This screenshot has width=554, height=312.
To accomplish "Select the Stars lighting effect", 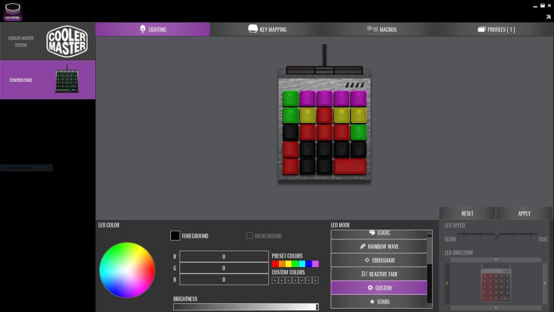I will pos(379,302).
